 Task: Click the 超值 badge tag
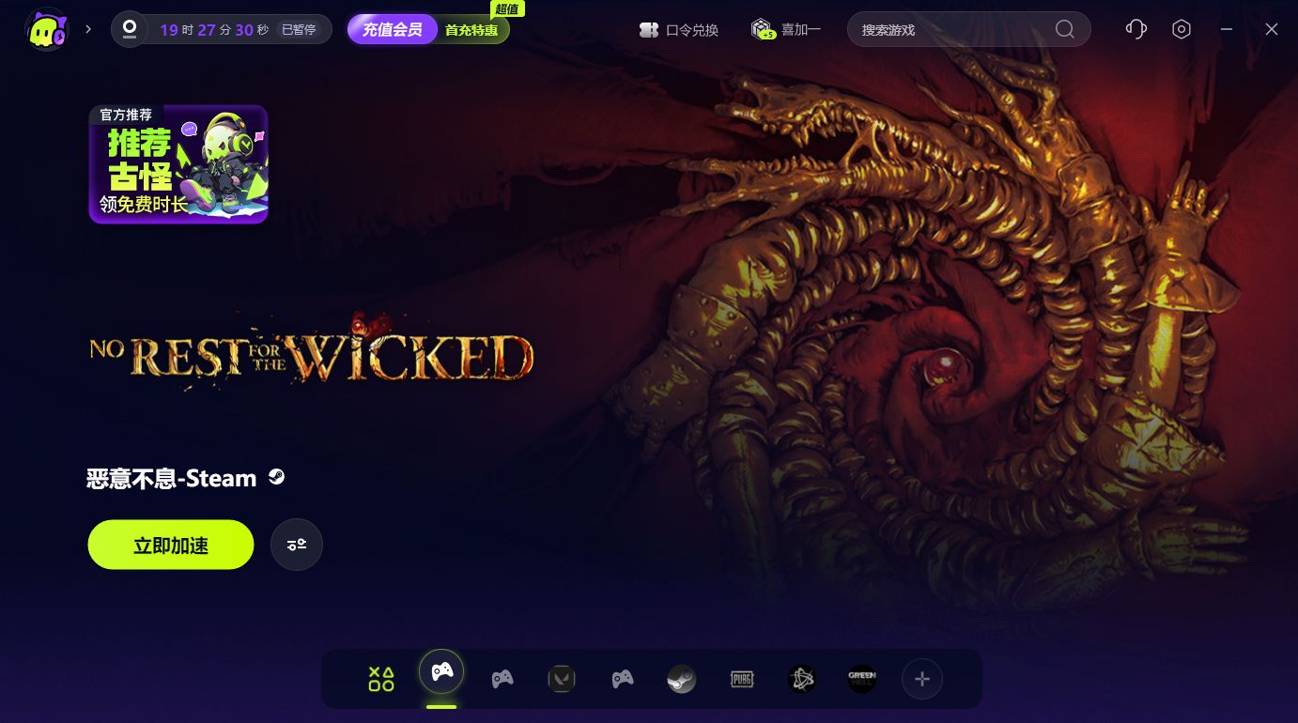pyautogui.click(x=507, y=9)
